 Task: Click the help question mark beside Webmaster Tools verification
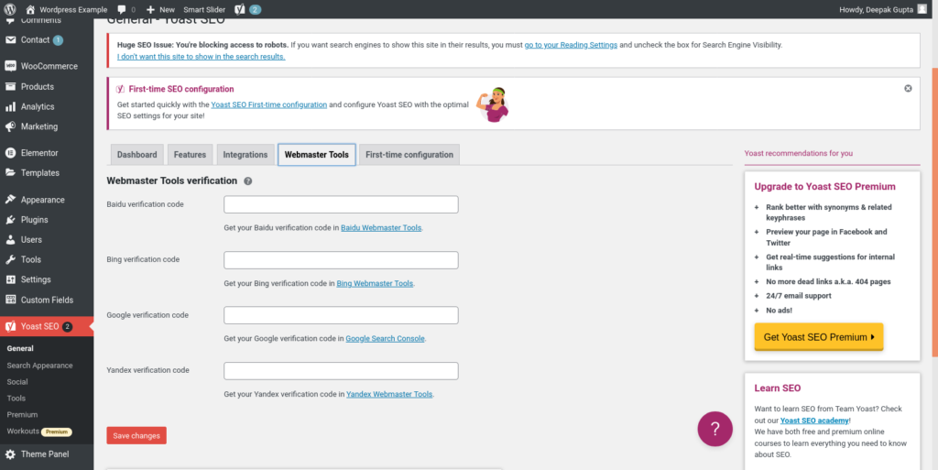point(248,181)
